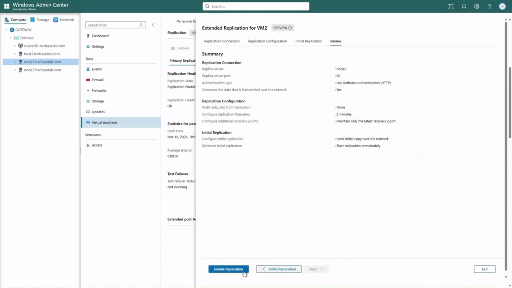Click 'Start replication immediately' text

pos(358,146)
